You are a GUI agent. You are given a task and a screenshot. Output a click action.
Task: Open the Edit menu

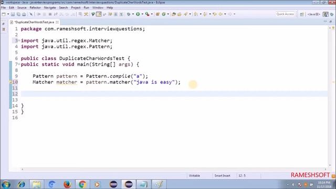click(x=12, y=7)
